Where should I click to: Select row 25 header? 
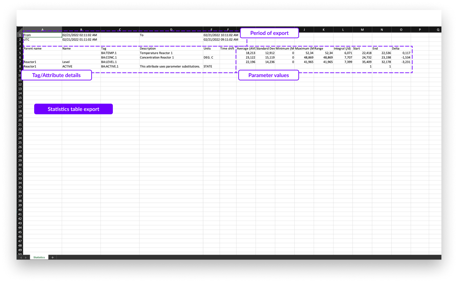pyautogui.click(x=20, y=143)
